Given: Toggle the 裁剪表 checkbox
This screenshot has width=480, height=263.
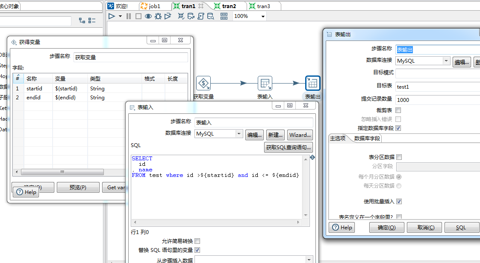Looking at the screenshot, I should pos(398,110).
